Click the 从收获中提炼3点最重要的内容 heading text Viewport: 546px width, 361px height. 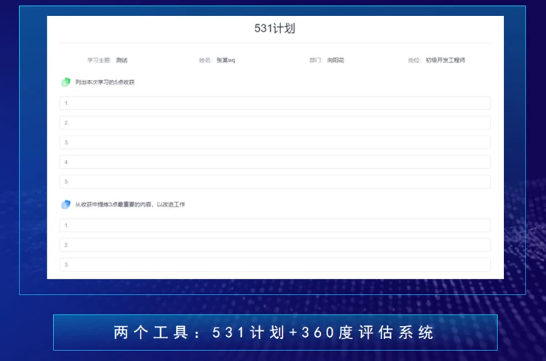click(130, 205)
